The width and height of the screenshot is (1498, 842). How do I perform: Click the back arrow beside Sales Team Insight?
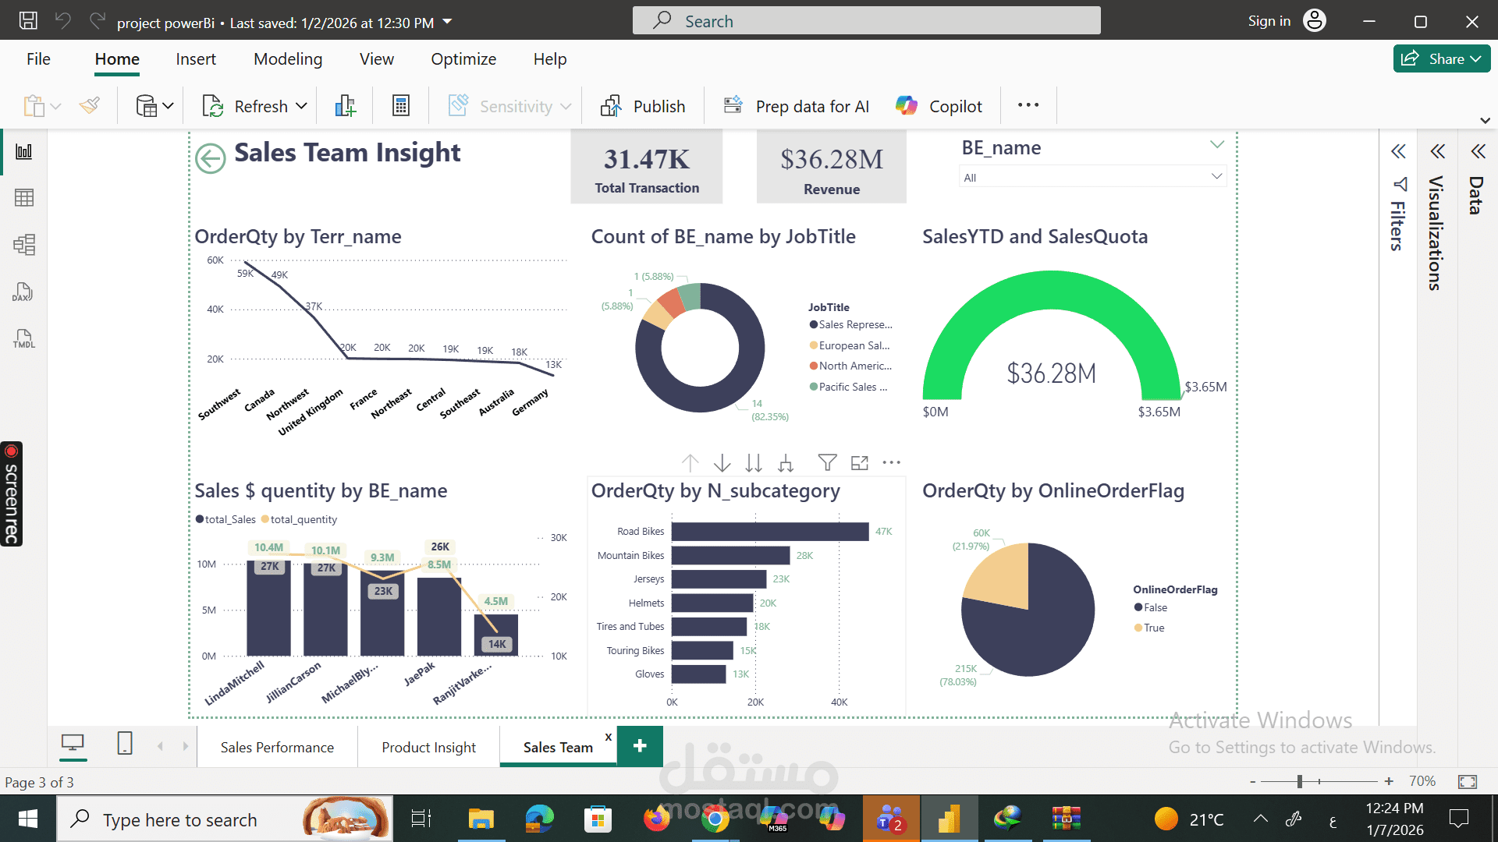[x=210, y=158]
